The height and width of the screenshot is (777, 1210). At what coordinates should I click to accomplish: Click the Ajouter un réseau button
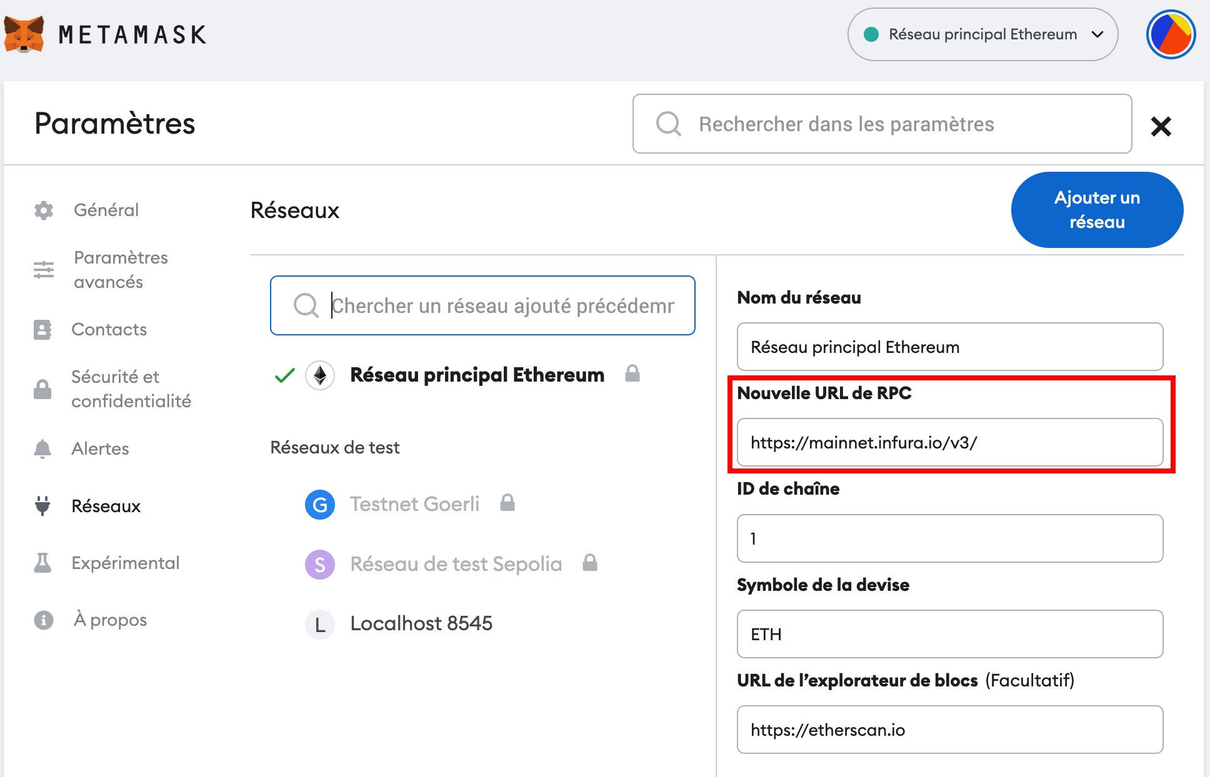[x=1097, y=210]
